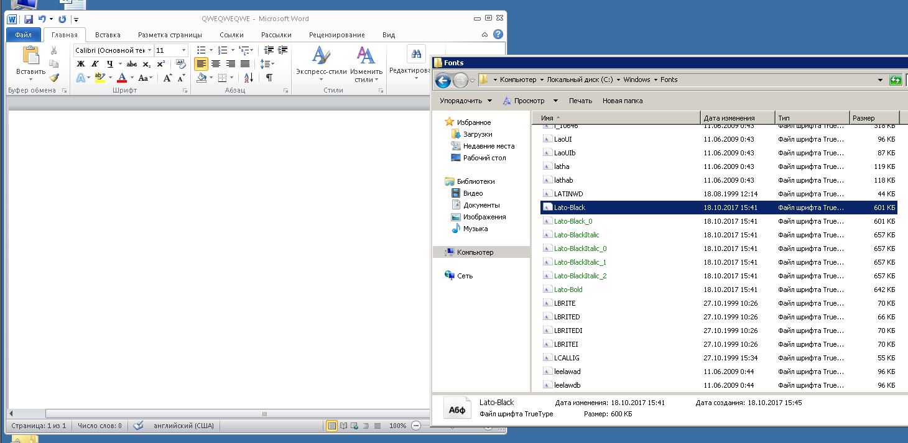Click the Новая папка button
This screenshot has width=908, height=443.
point(623,101)
